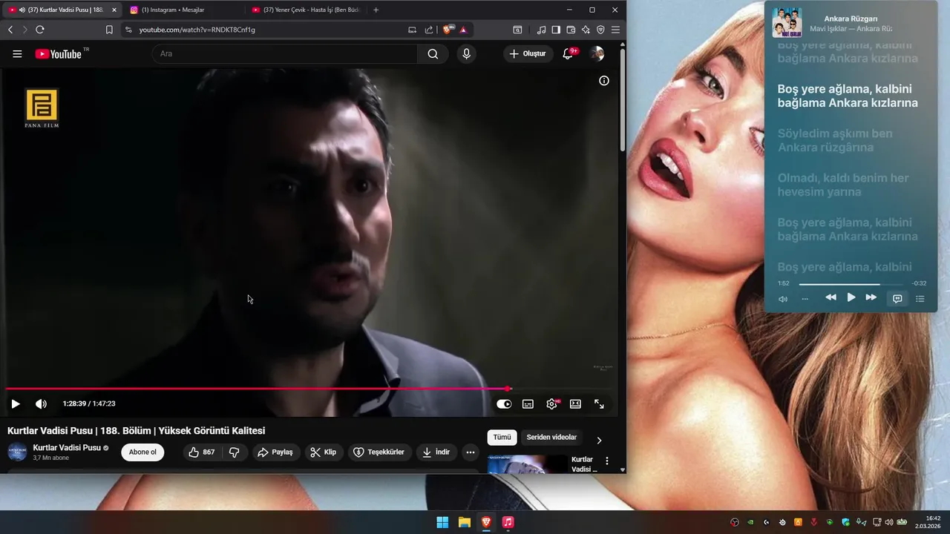
Task: Open more options ellipsis in music player
Action: click(805, 299)
